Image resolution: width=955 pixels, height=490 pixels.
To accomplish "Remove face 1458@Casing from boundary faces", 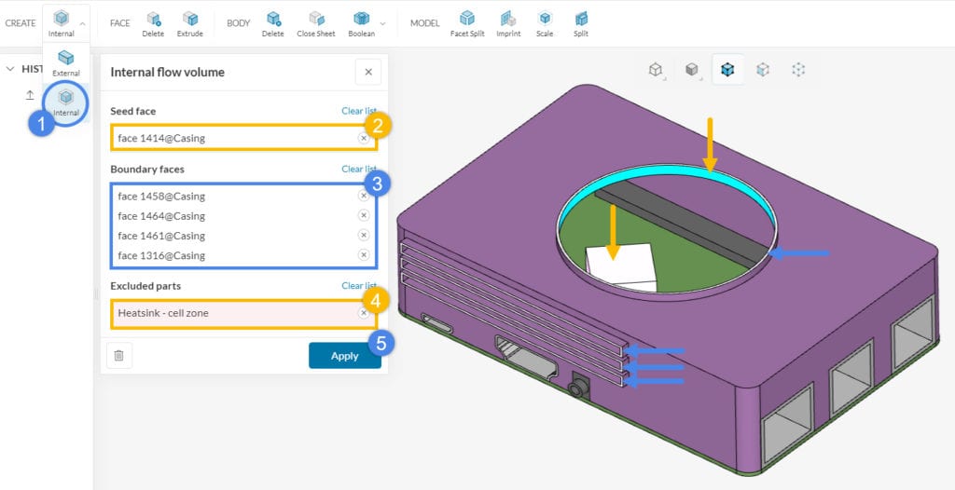I will pyautogui.click(x=364, y=196).
